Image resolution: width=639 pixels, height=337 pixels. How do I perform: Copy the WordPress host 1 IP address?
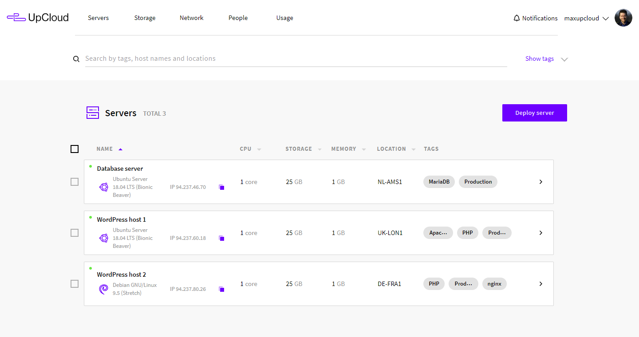[221, 239]
